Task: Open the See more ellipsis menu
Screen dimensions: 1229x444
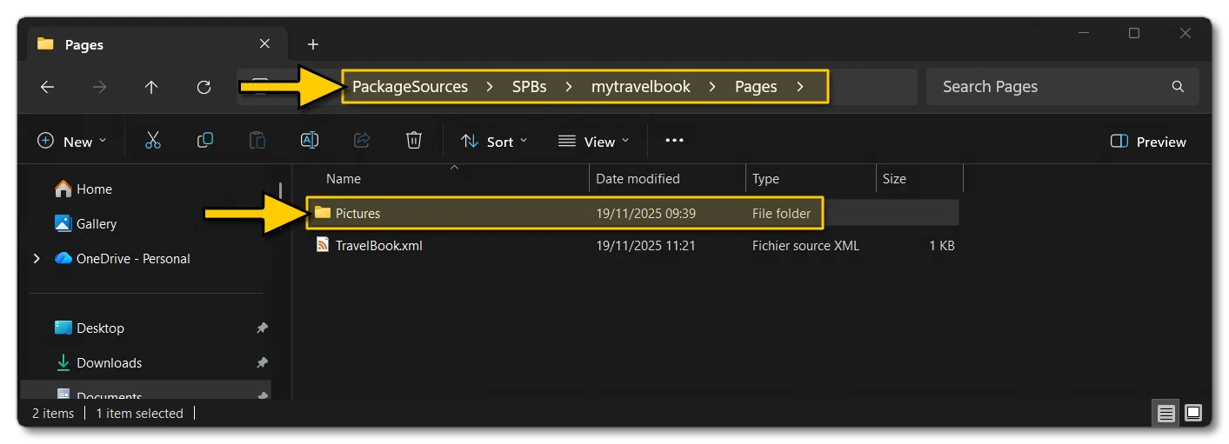Action: (674, 141)
